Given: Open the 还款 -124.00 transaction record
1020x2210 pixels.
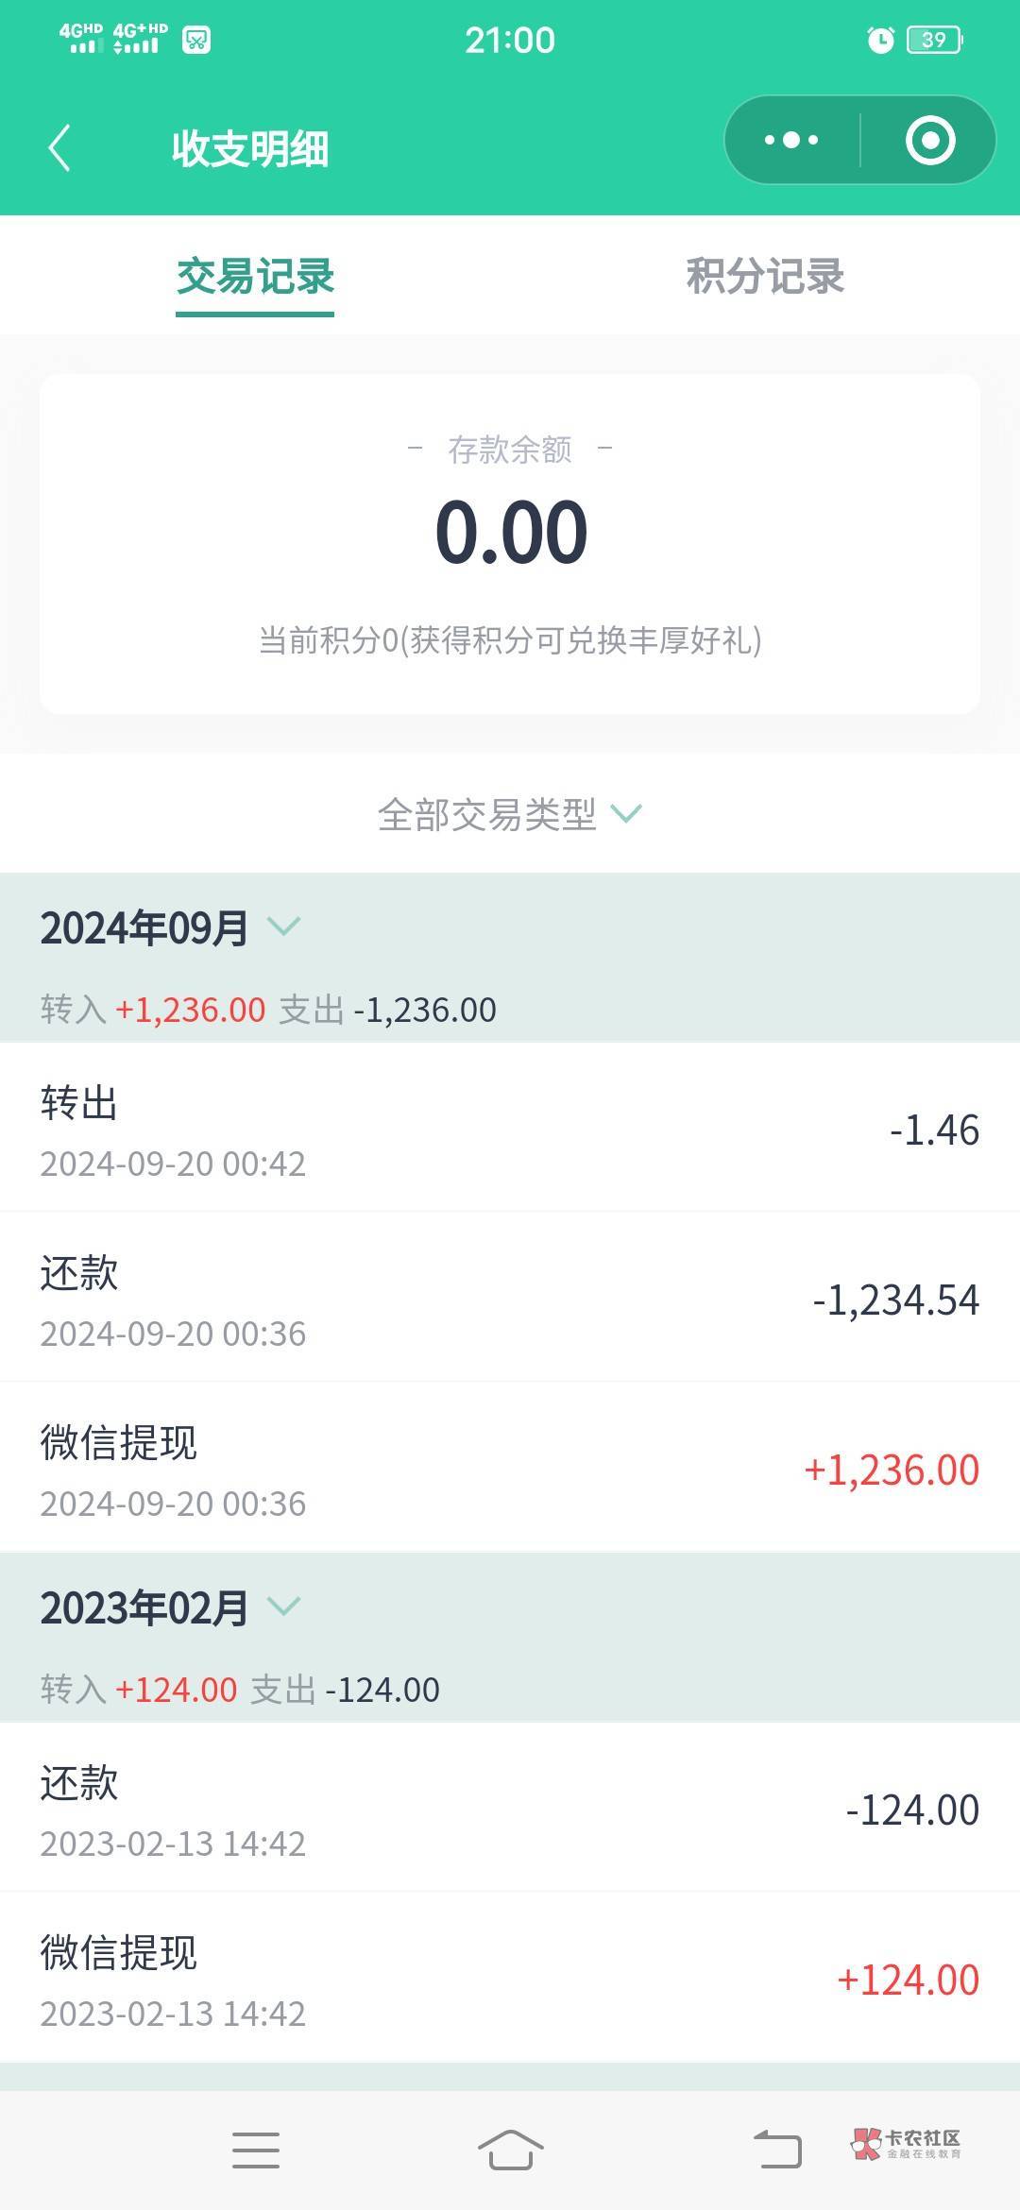Looking at the screenshot, I should 510,1809.
